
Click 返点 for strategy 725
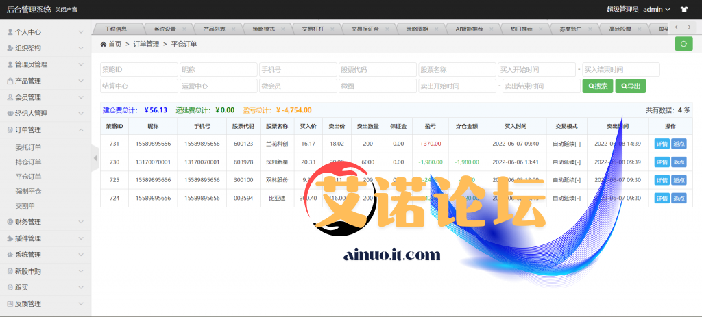679,180
